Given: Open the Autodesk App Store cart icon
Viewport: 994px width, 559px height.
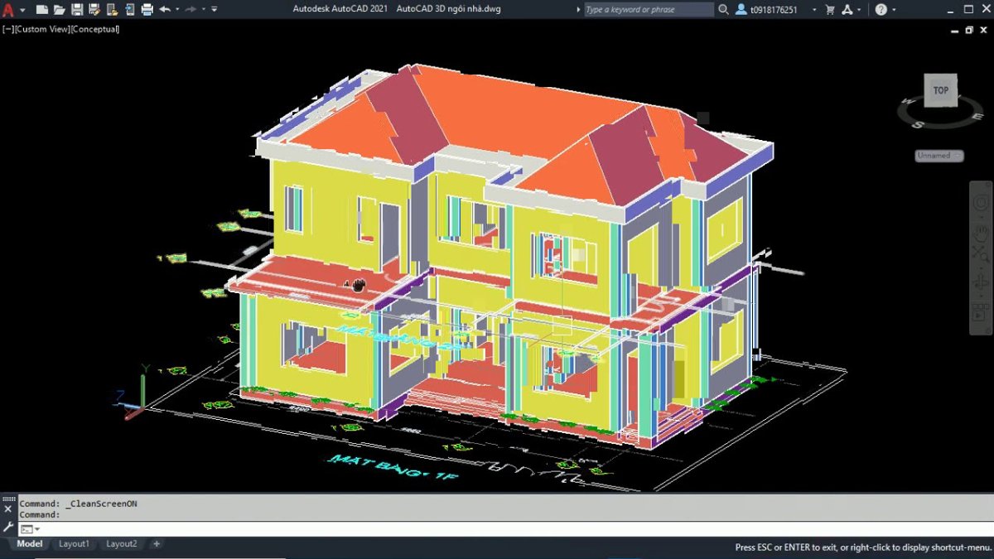Looking at the screenshot, I should click(828, 10).
